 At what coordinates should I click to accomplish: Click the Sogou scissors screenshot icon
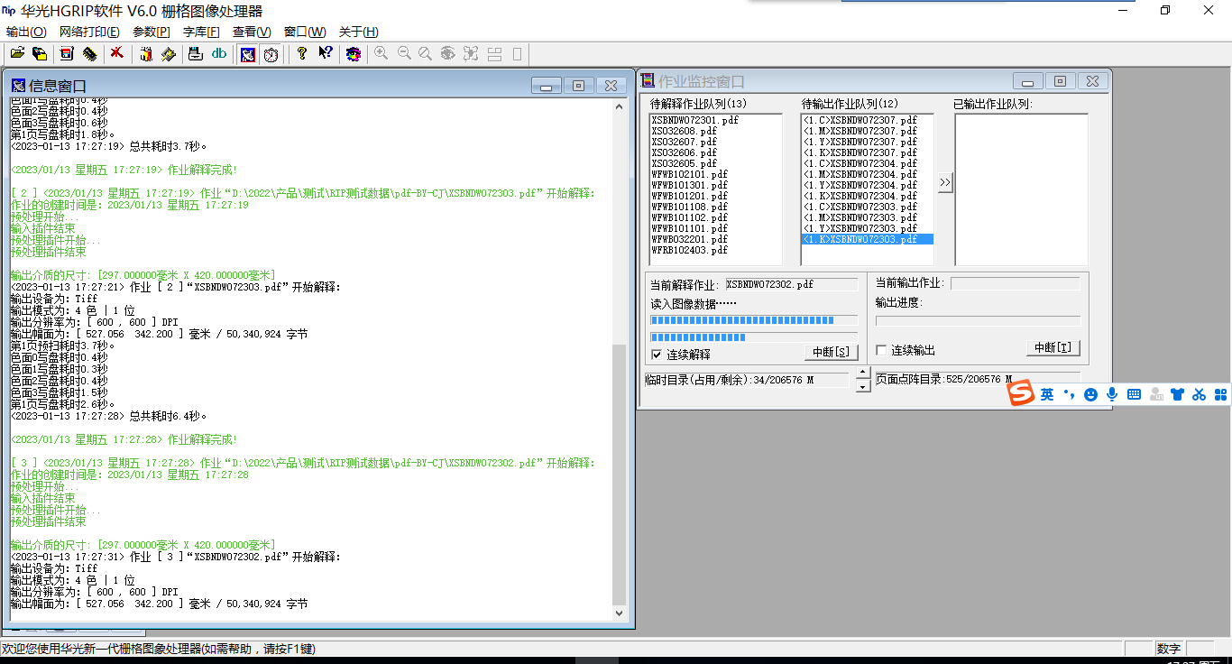[x=1199, y=394]
